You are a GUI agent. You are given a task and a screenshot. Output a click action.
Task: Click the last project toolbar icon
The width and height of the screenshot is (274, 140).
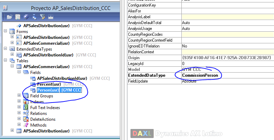pyautogui.click(x=51, y=17)
